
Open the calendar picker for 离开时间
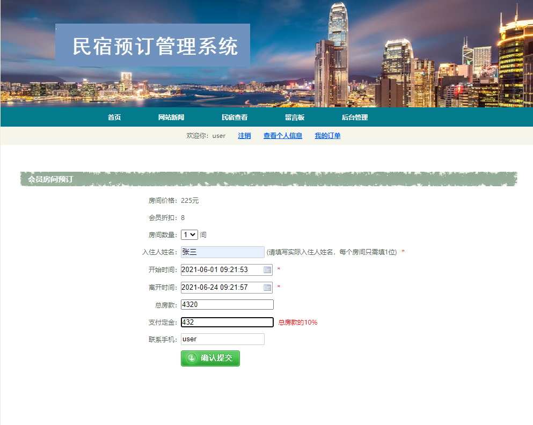click(267, 288)
